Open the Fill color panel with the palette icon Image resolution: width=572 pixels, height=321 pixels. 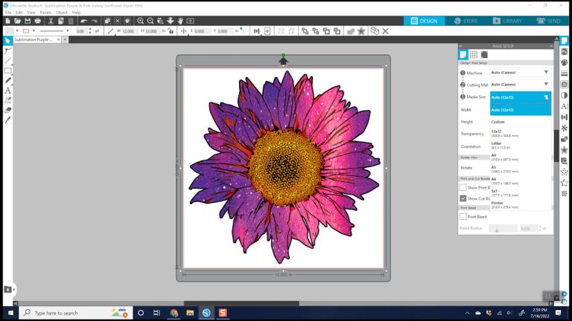click(565, 62)
